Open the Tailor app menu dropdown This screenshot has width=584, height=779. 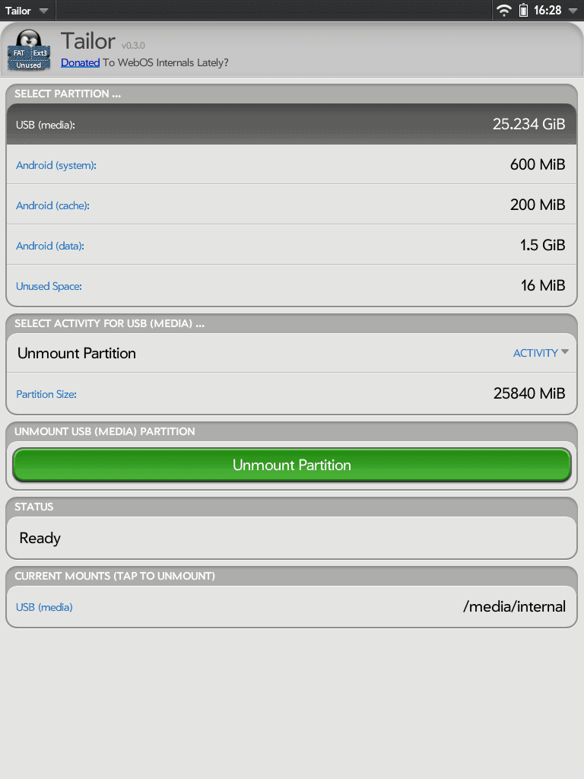[x=27, y=11]
